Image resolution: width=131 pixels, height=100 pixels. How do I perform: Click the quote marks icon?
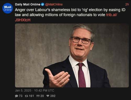[x=38, y=96]
